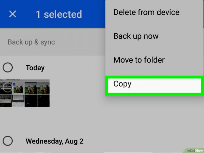Select the highlighted Copy menu entry
The width and height of the screenshot is (204, 153).
[154, 85]
